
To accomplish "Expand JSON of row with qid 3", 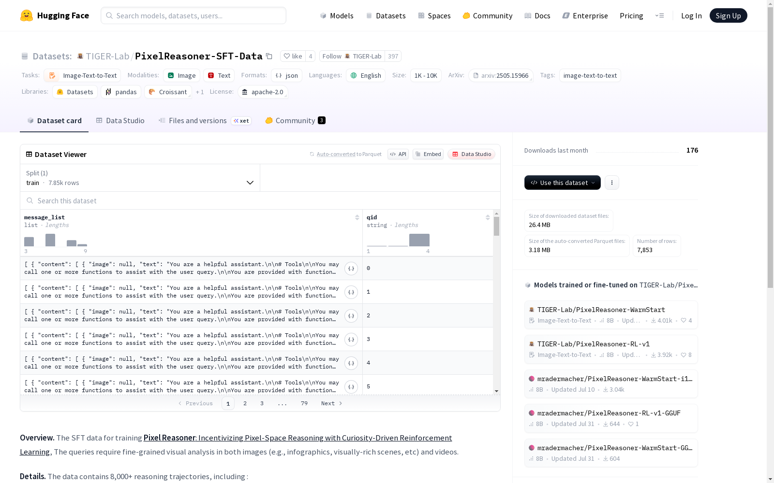I will (351, 340).
